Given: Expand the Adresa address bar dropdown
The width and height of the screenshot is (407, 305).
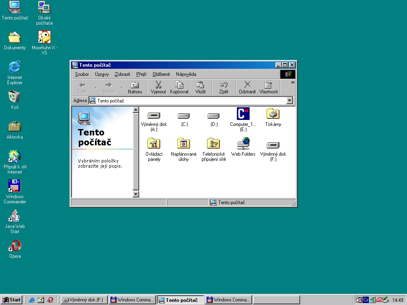Looking at the screenshot, I should (x=290, y=101).
